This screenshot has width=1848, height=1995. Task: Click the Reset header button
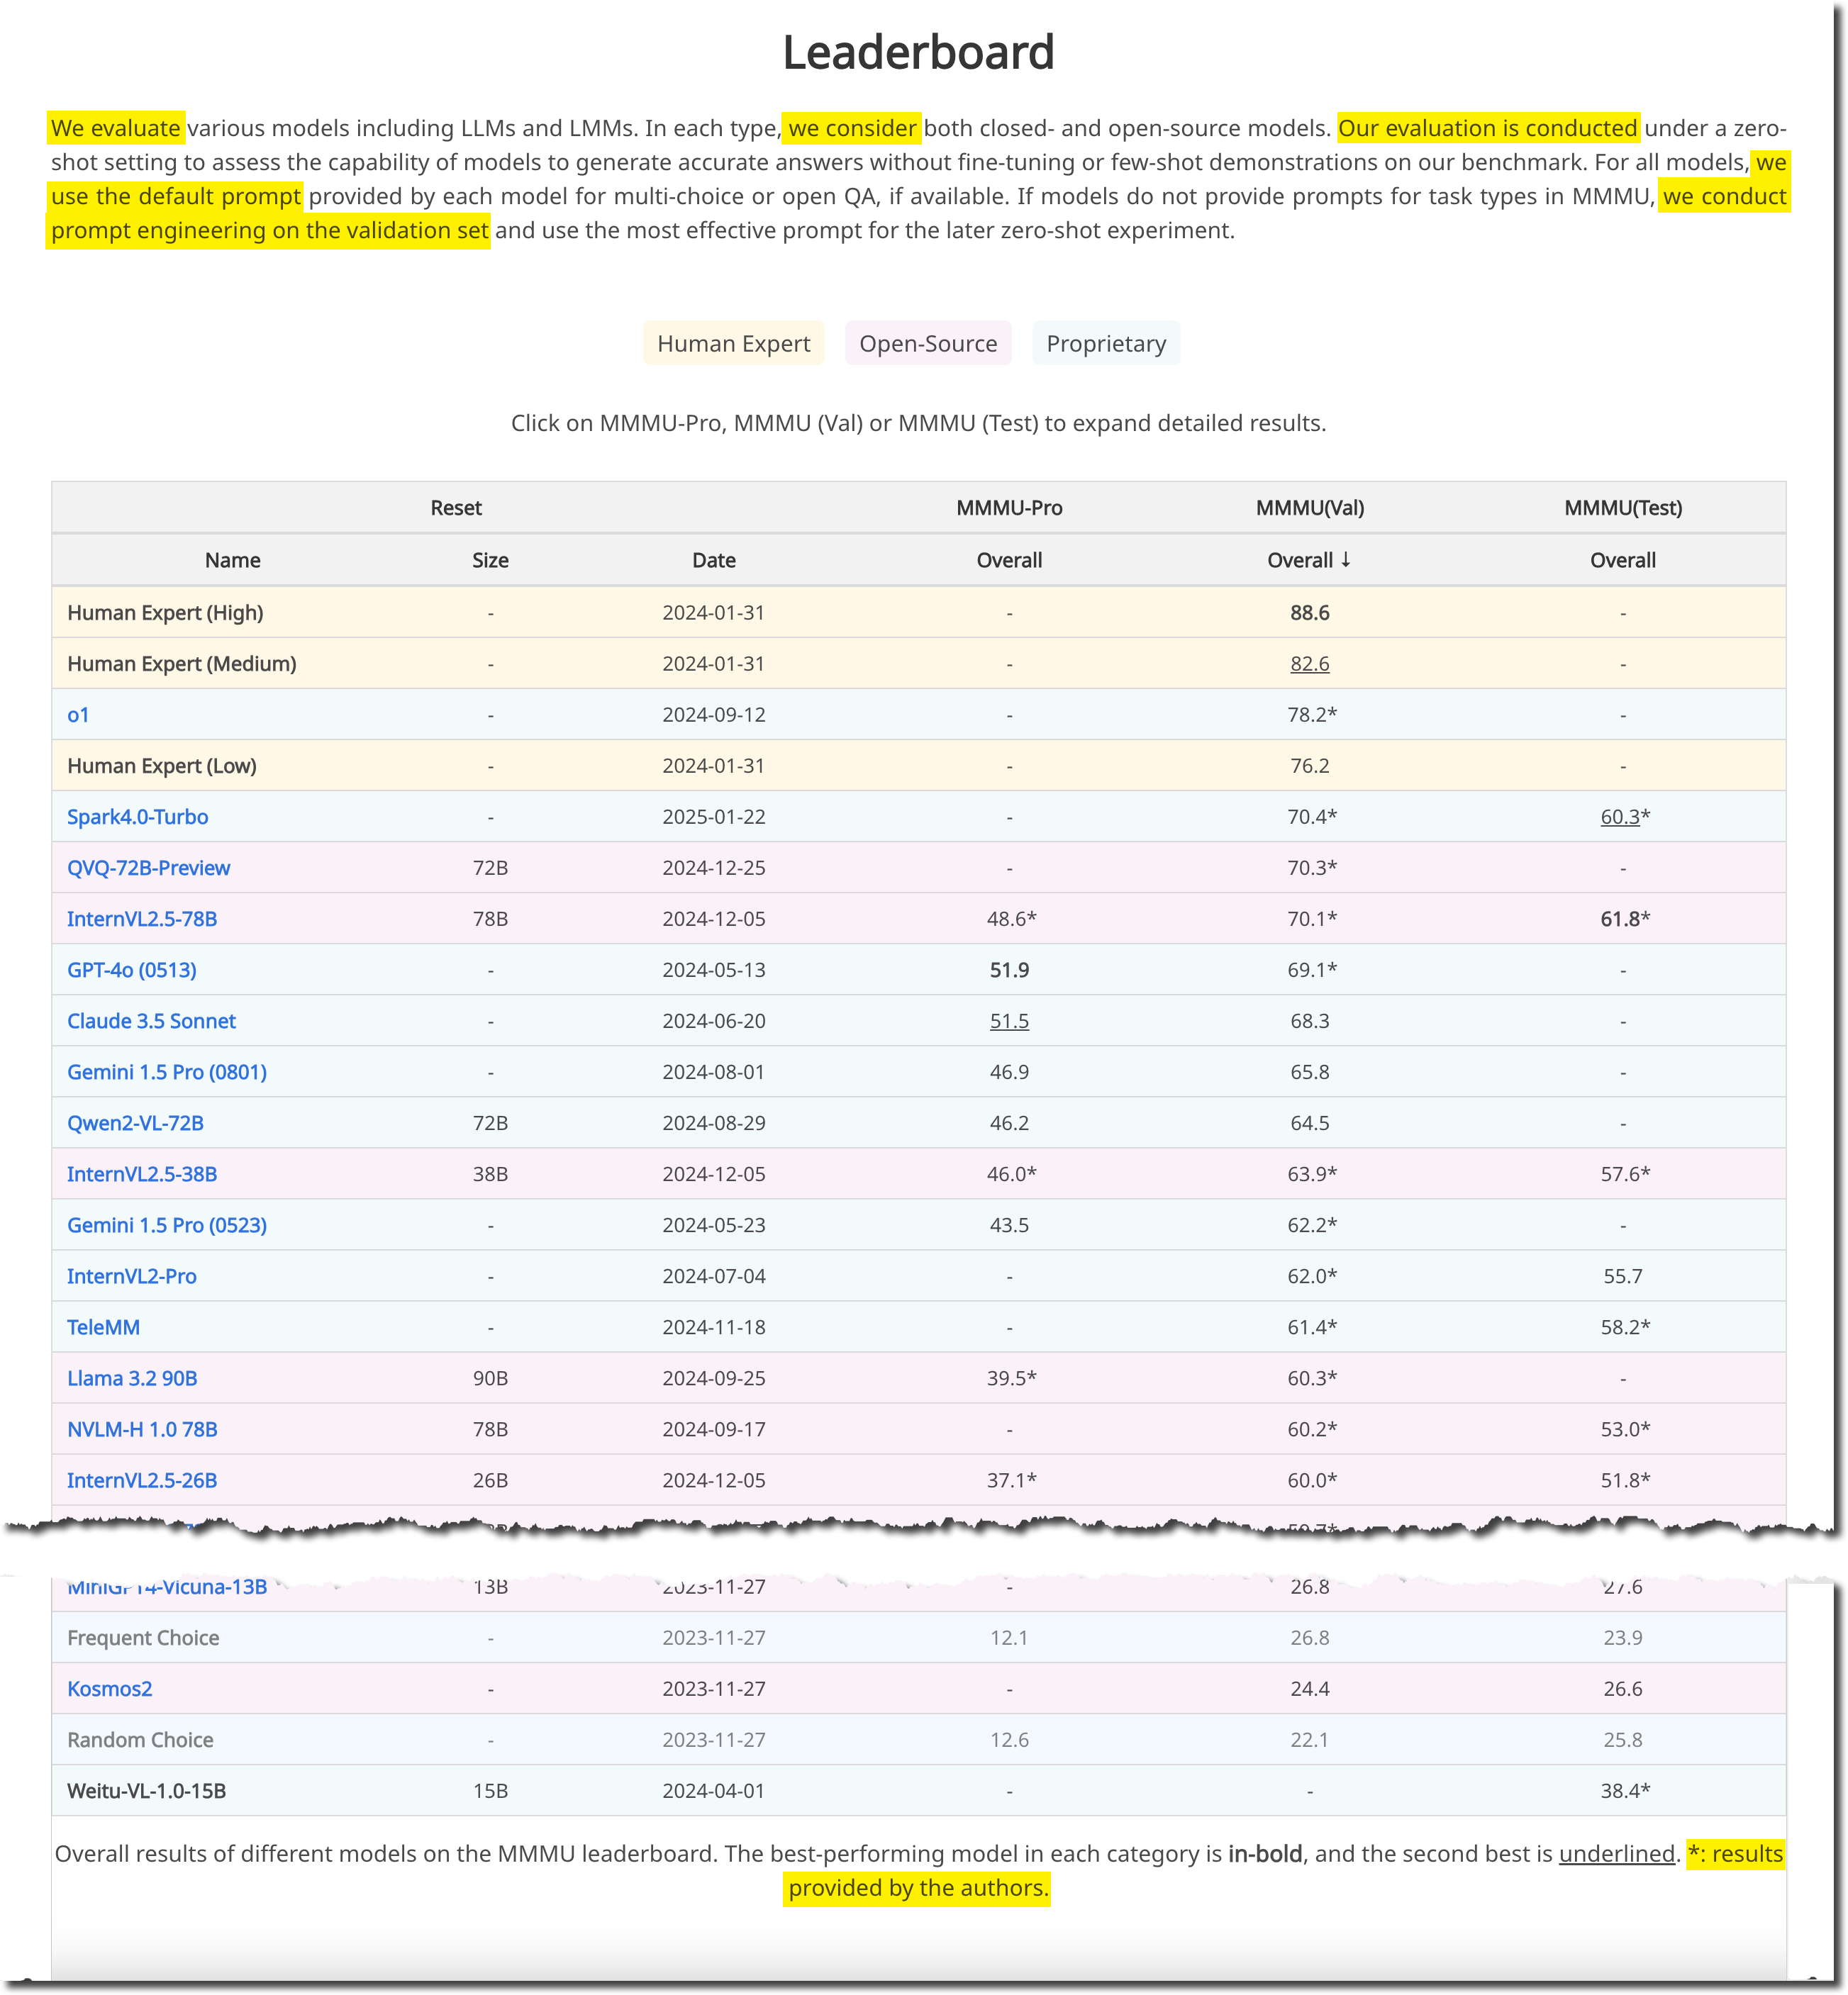coord(456,508)
